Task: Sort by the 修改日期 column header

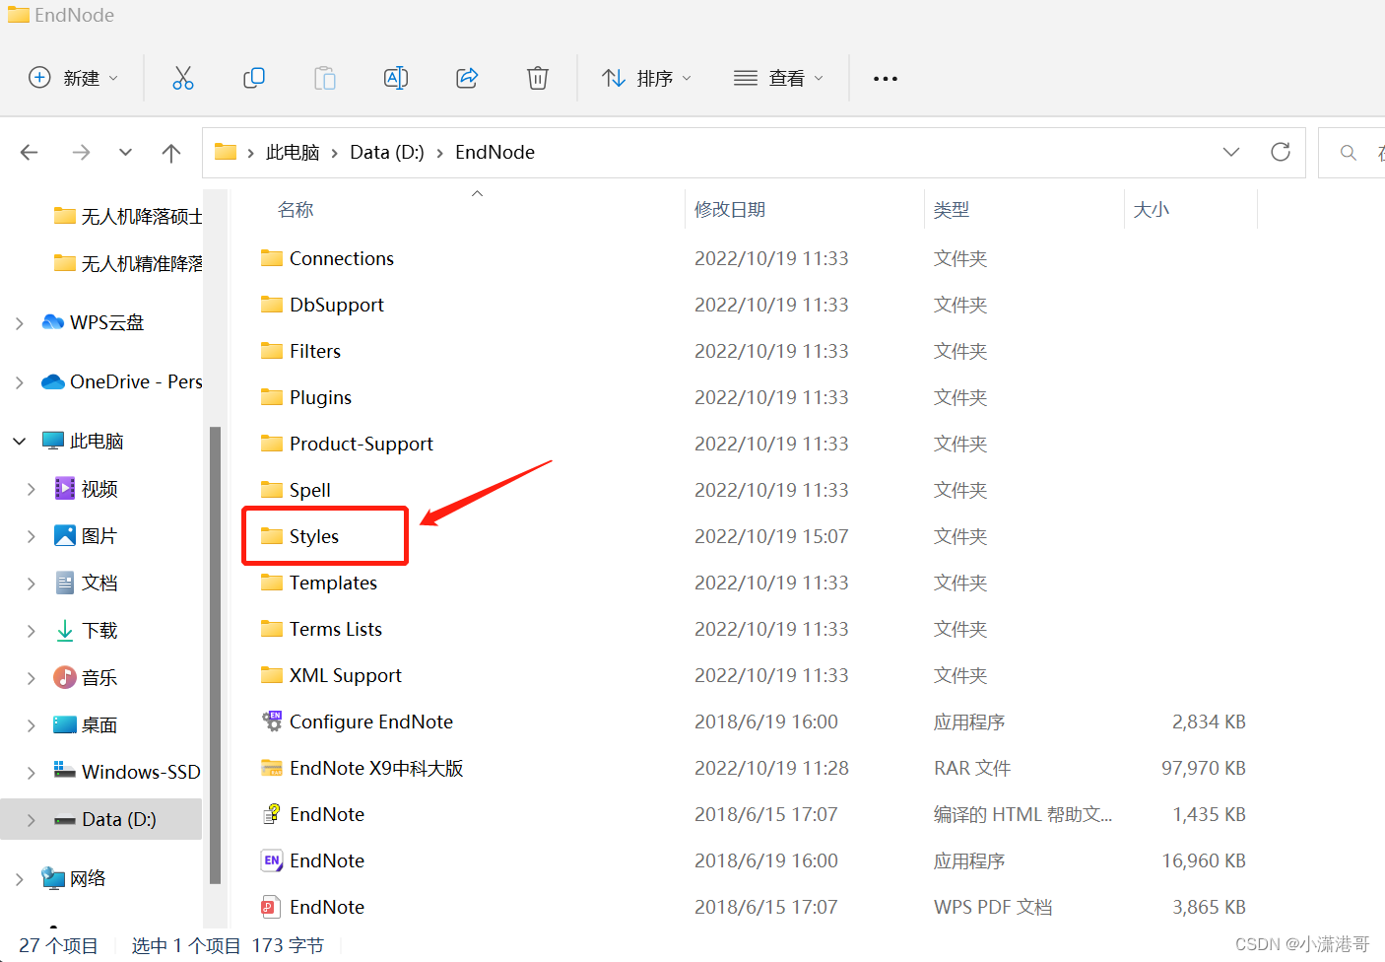Action: tap(730, 209)
